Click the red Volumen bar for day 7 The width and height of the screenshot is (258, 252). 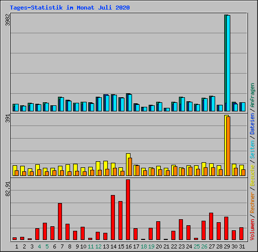pyautogui.click(x=60, y=221)
